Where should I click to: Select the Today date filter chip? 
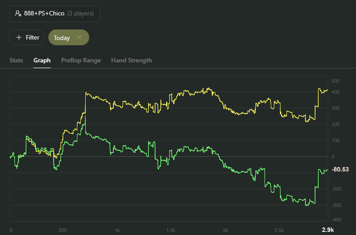pyautogui.click(x=62, y=38)
